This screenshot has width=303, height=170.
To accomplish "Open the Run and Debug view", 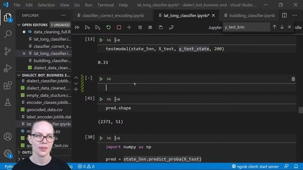I will click(8, 68).
